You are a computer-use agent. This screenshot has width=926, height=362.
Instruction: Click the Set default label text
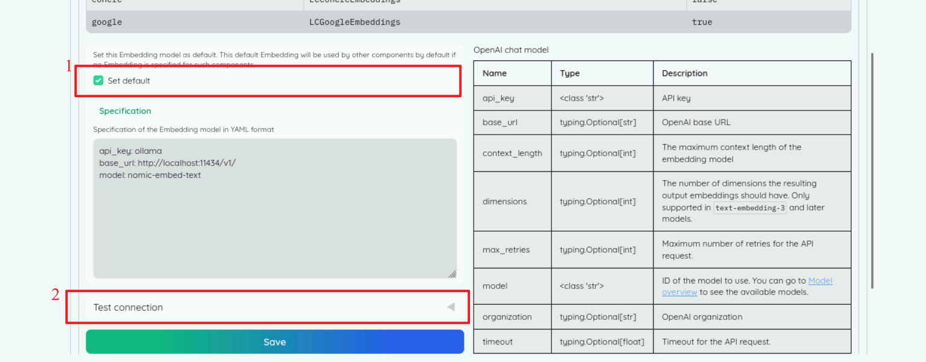(129, 81)
